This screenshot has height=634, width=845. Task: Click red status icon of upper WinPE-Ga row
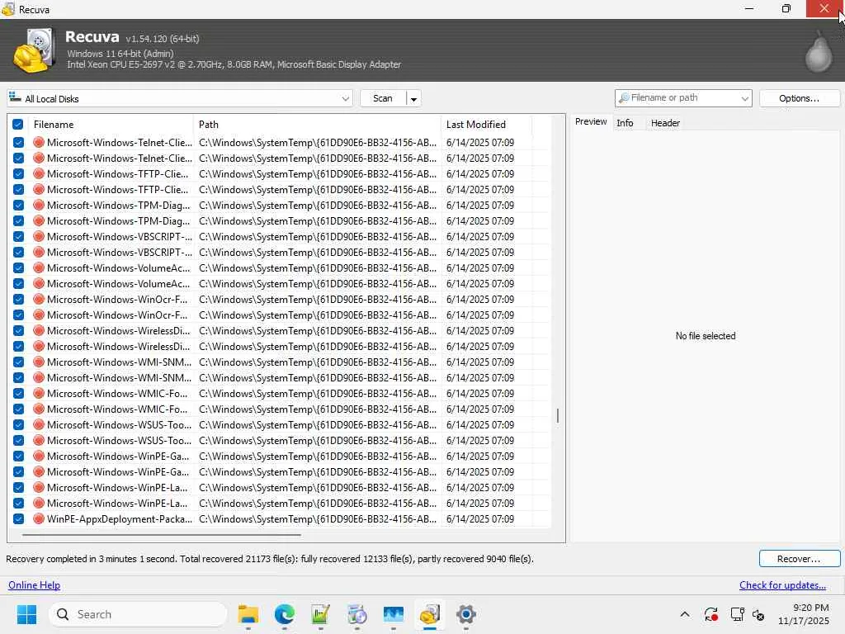coord(38,456)
